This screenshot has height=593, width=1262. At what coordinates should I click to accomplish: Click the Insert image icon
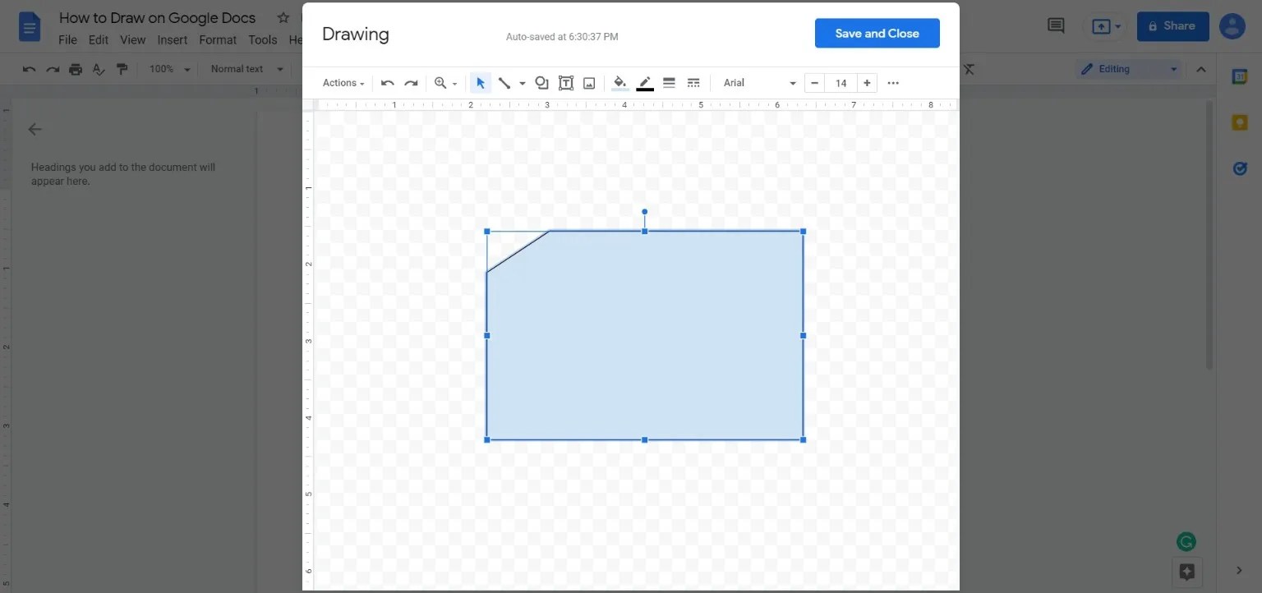(x=588, y=82)
